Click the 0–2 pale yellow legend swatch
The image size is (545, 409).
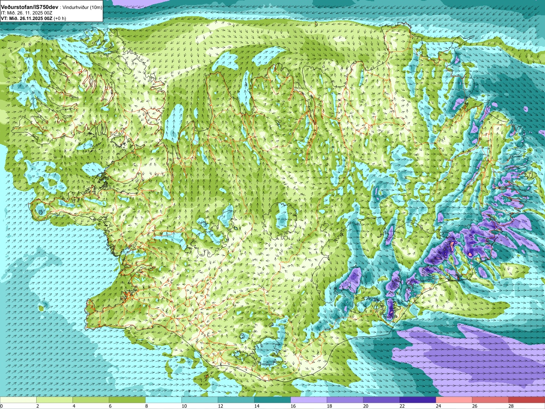coord(18,400)
